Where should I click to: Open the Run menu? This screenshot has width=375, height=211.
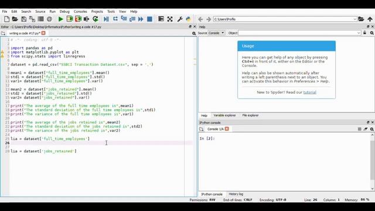coord(52,12)
